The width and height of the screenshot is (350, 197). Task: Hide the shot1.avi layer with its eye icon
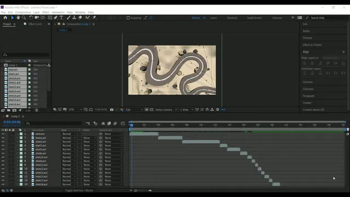click(3, 138)
